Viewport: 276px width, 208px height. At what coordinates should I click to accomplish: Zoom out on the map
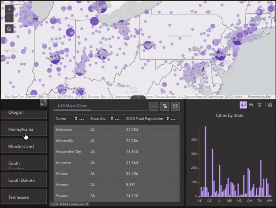pos(9,18)
